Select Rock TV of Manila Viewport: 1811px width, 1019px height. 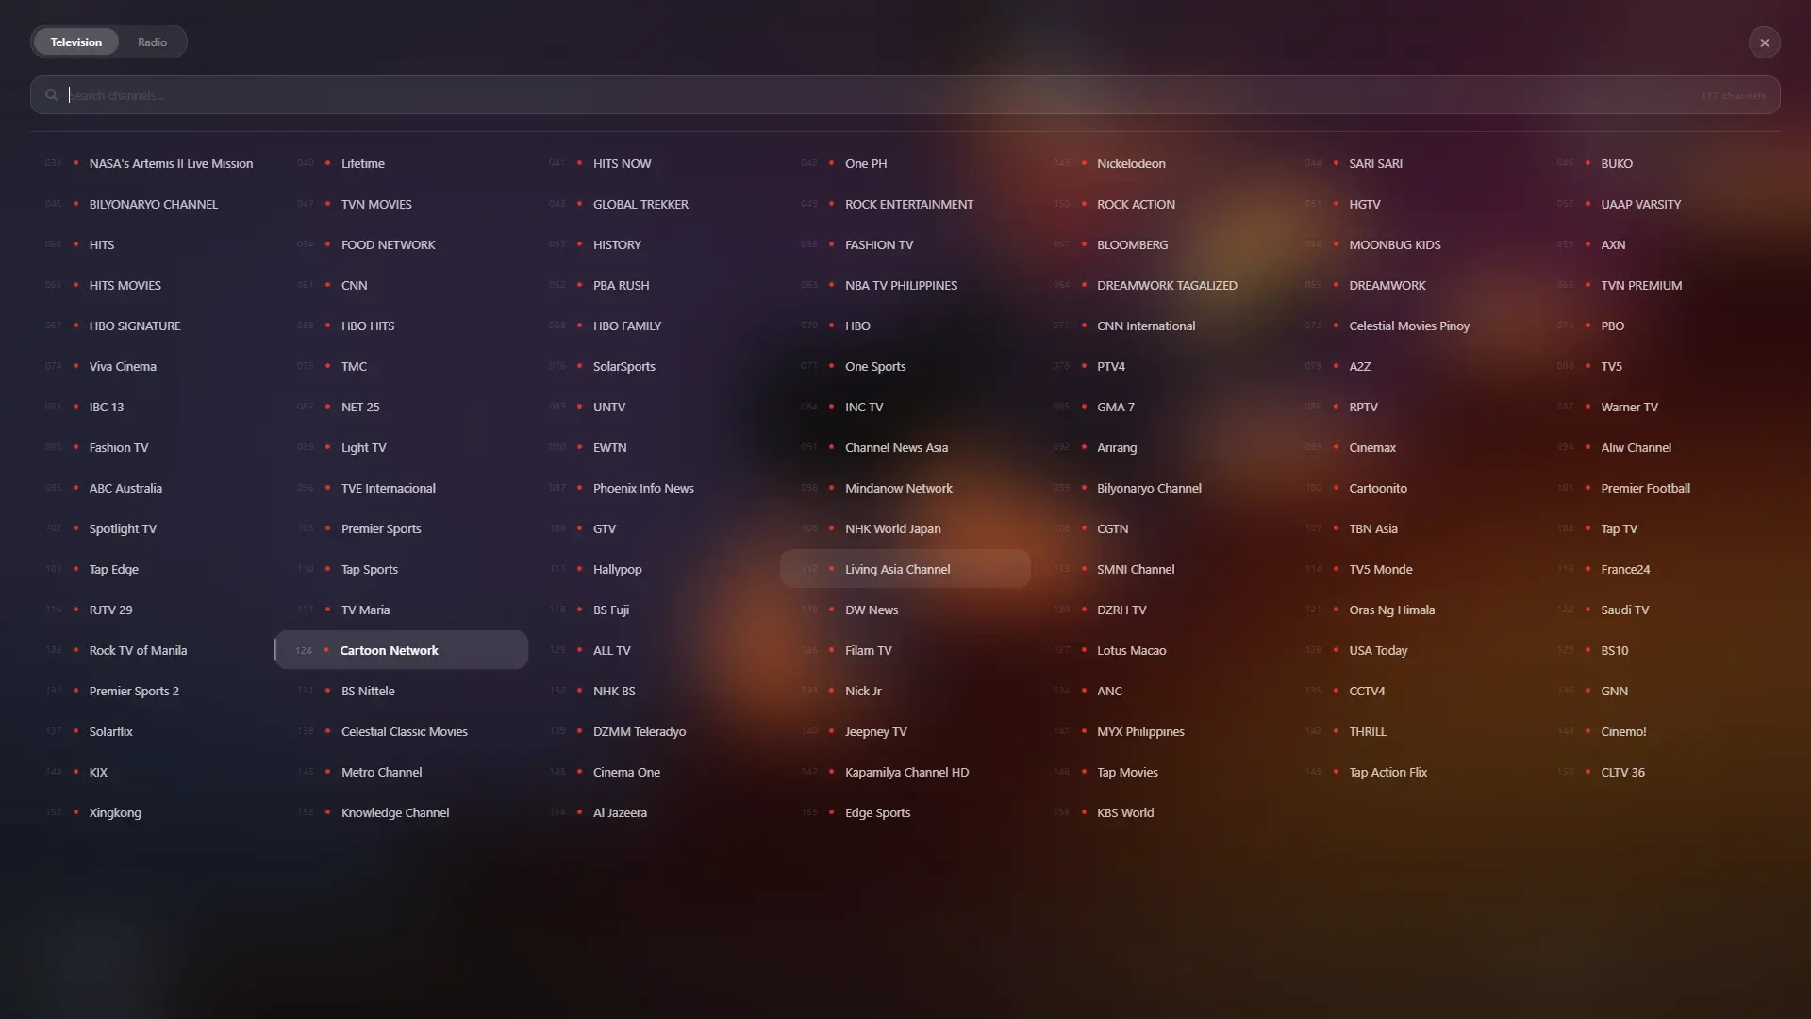149,650
